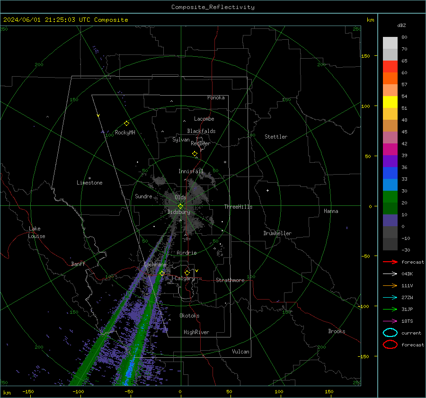
Task: Click the Innisfail city label
Action: point(191,171)
